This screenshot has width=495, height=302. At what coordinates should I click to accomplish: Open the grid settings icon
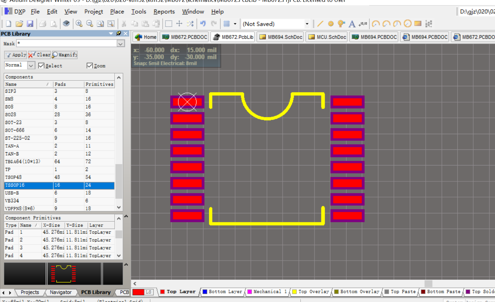227,24
